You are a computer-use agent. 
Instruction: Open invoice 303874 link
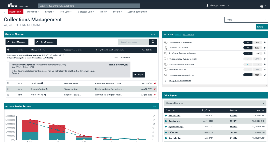234,121
